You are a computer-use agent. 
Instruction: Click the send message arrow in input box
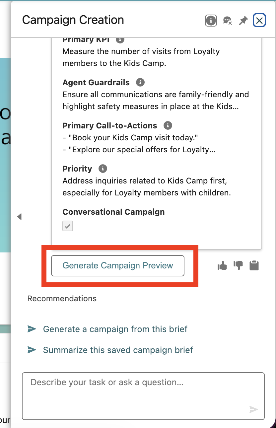pos(254,409)
